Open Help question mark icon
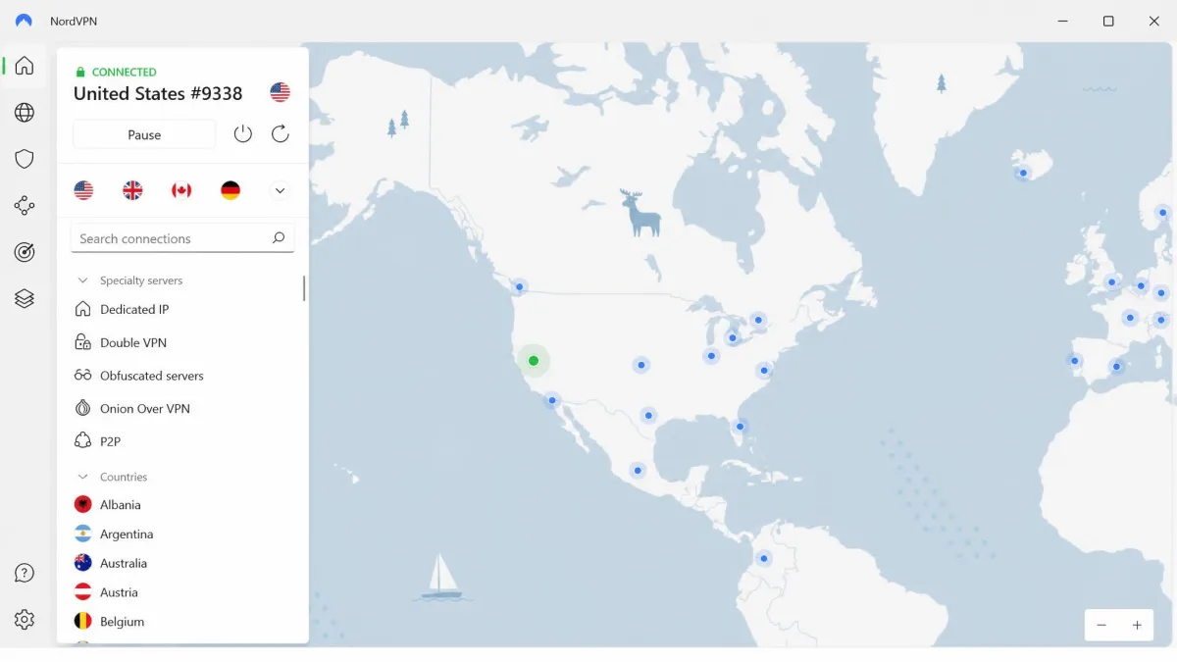Image resolution: width=1177 pixels, height=662 pixels. coord(25,574)
